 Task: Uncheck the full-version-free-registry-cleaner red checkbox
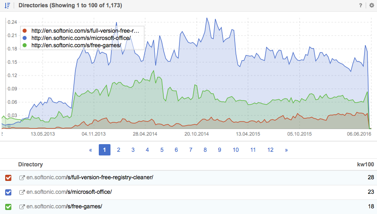point(8,178)
